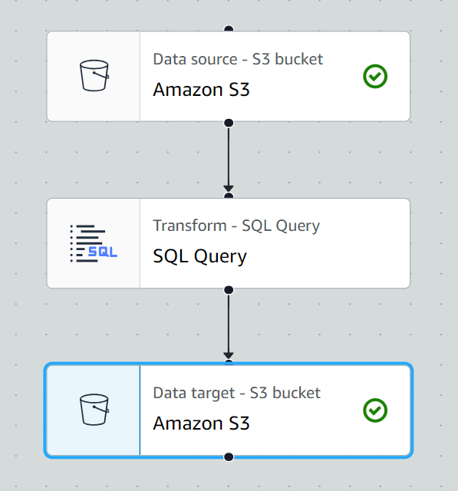
Task: Click the "SQL Query" name text in the transform node
Action: tap(199, 256)
